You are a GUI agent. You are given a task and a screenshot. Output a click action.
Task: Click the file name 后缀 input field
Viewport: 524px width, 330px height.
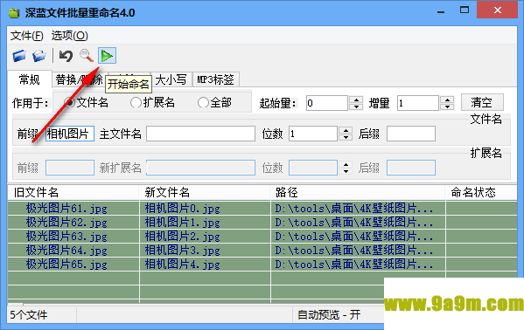411,134
